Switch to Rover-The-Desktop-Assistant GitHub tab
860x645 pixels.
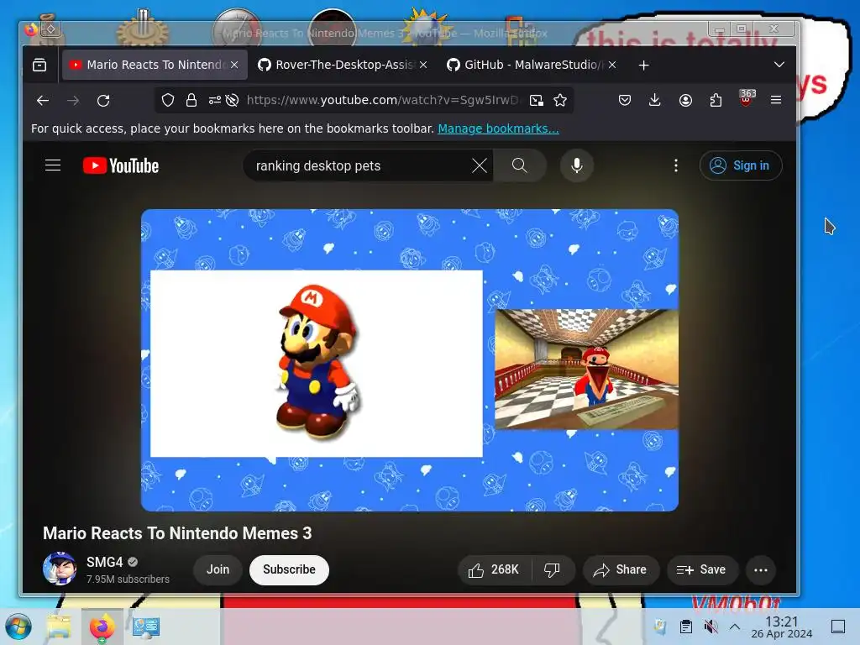click(x=343, y=65)
